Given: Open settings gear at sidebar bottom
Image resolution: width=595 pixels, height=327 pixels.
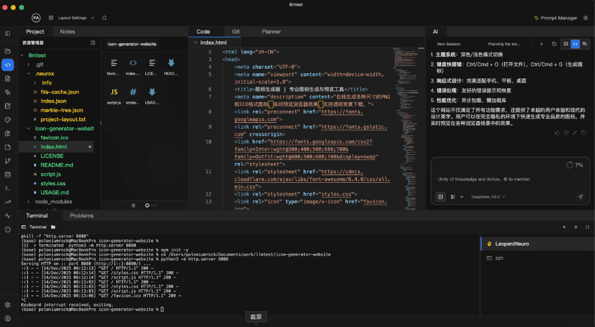Looking at the screenshot, I should point(8,305).
